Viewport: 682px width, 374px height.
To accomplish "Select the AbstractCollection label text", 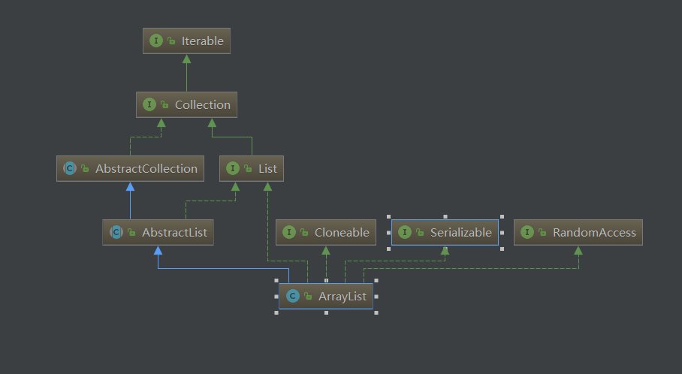I will (x=146, y=169).
